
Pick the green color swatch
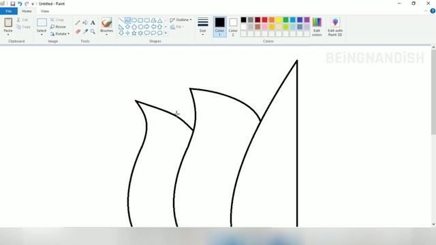point(286,20)
